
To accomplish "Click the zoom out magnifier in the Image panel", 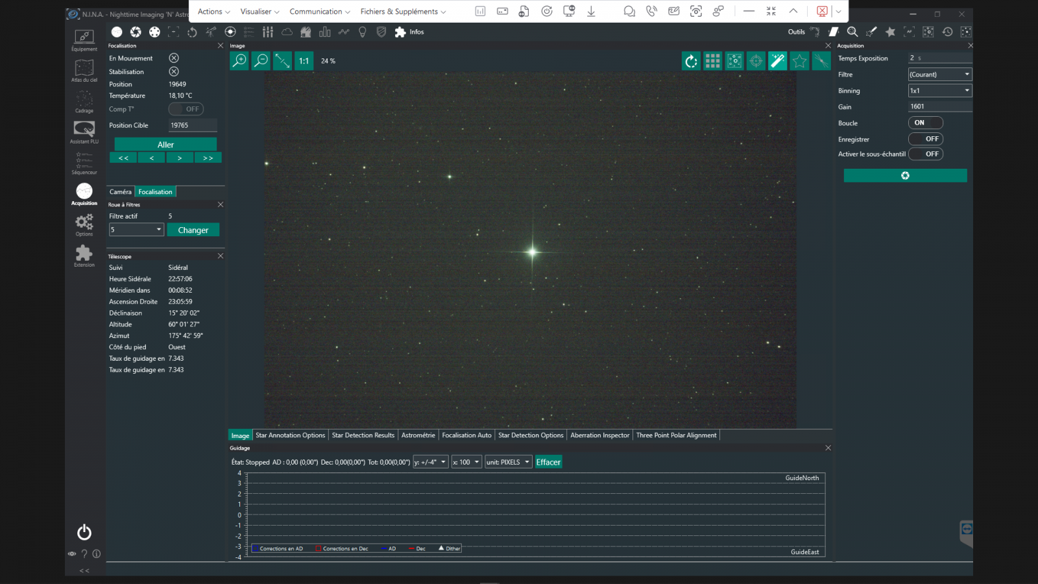I will click(261, 60).
